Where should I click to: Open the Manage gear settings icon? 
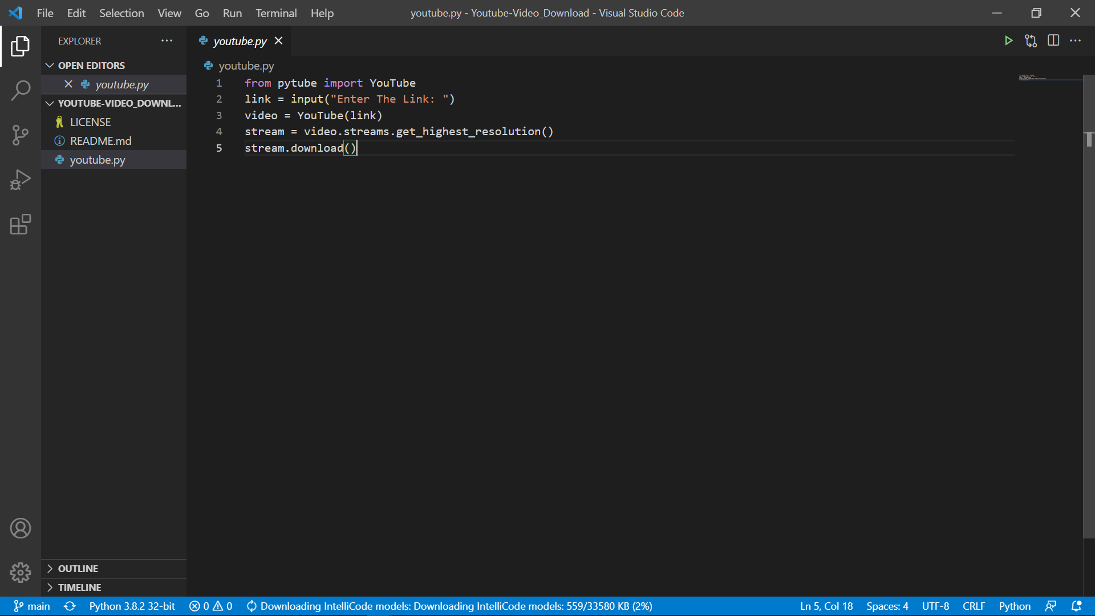pos(21,572)
